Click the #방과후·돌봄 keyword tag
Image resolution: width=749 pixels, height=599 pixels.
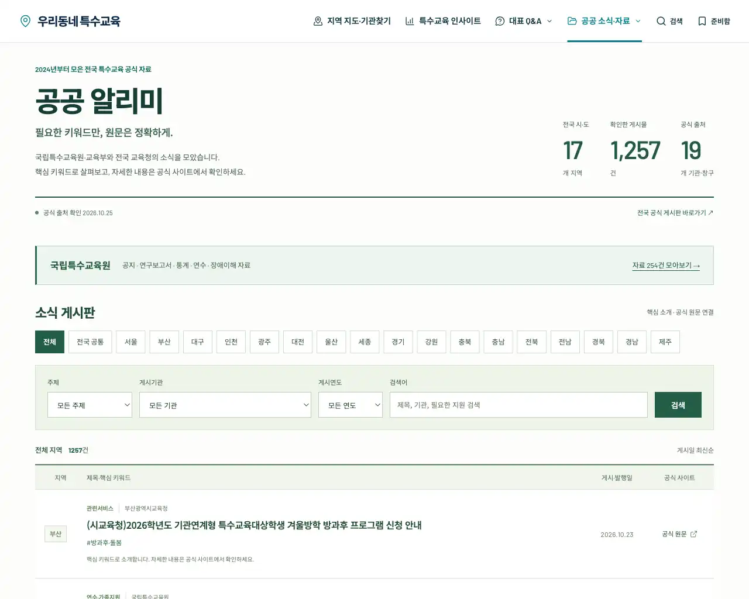point(104,543)
